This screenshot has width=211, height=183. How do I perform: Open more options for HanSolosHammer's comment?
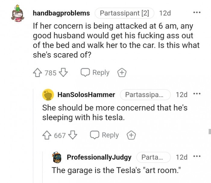(197, 95)
